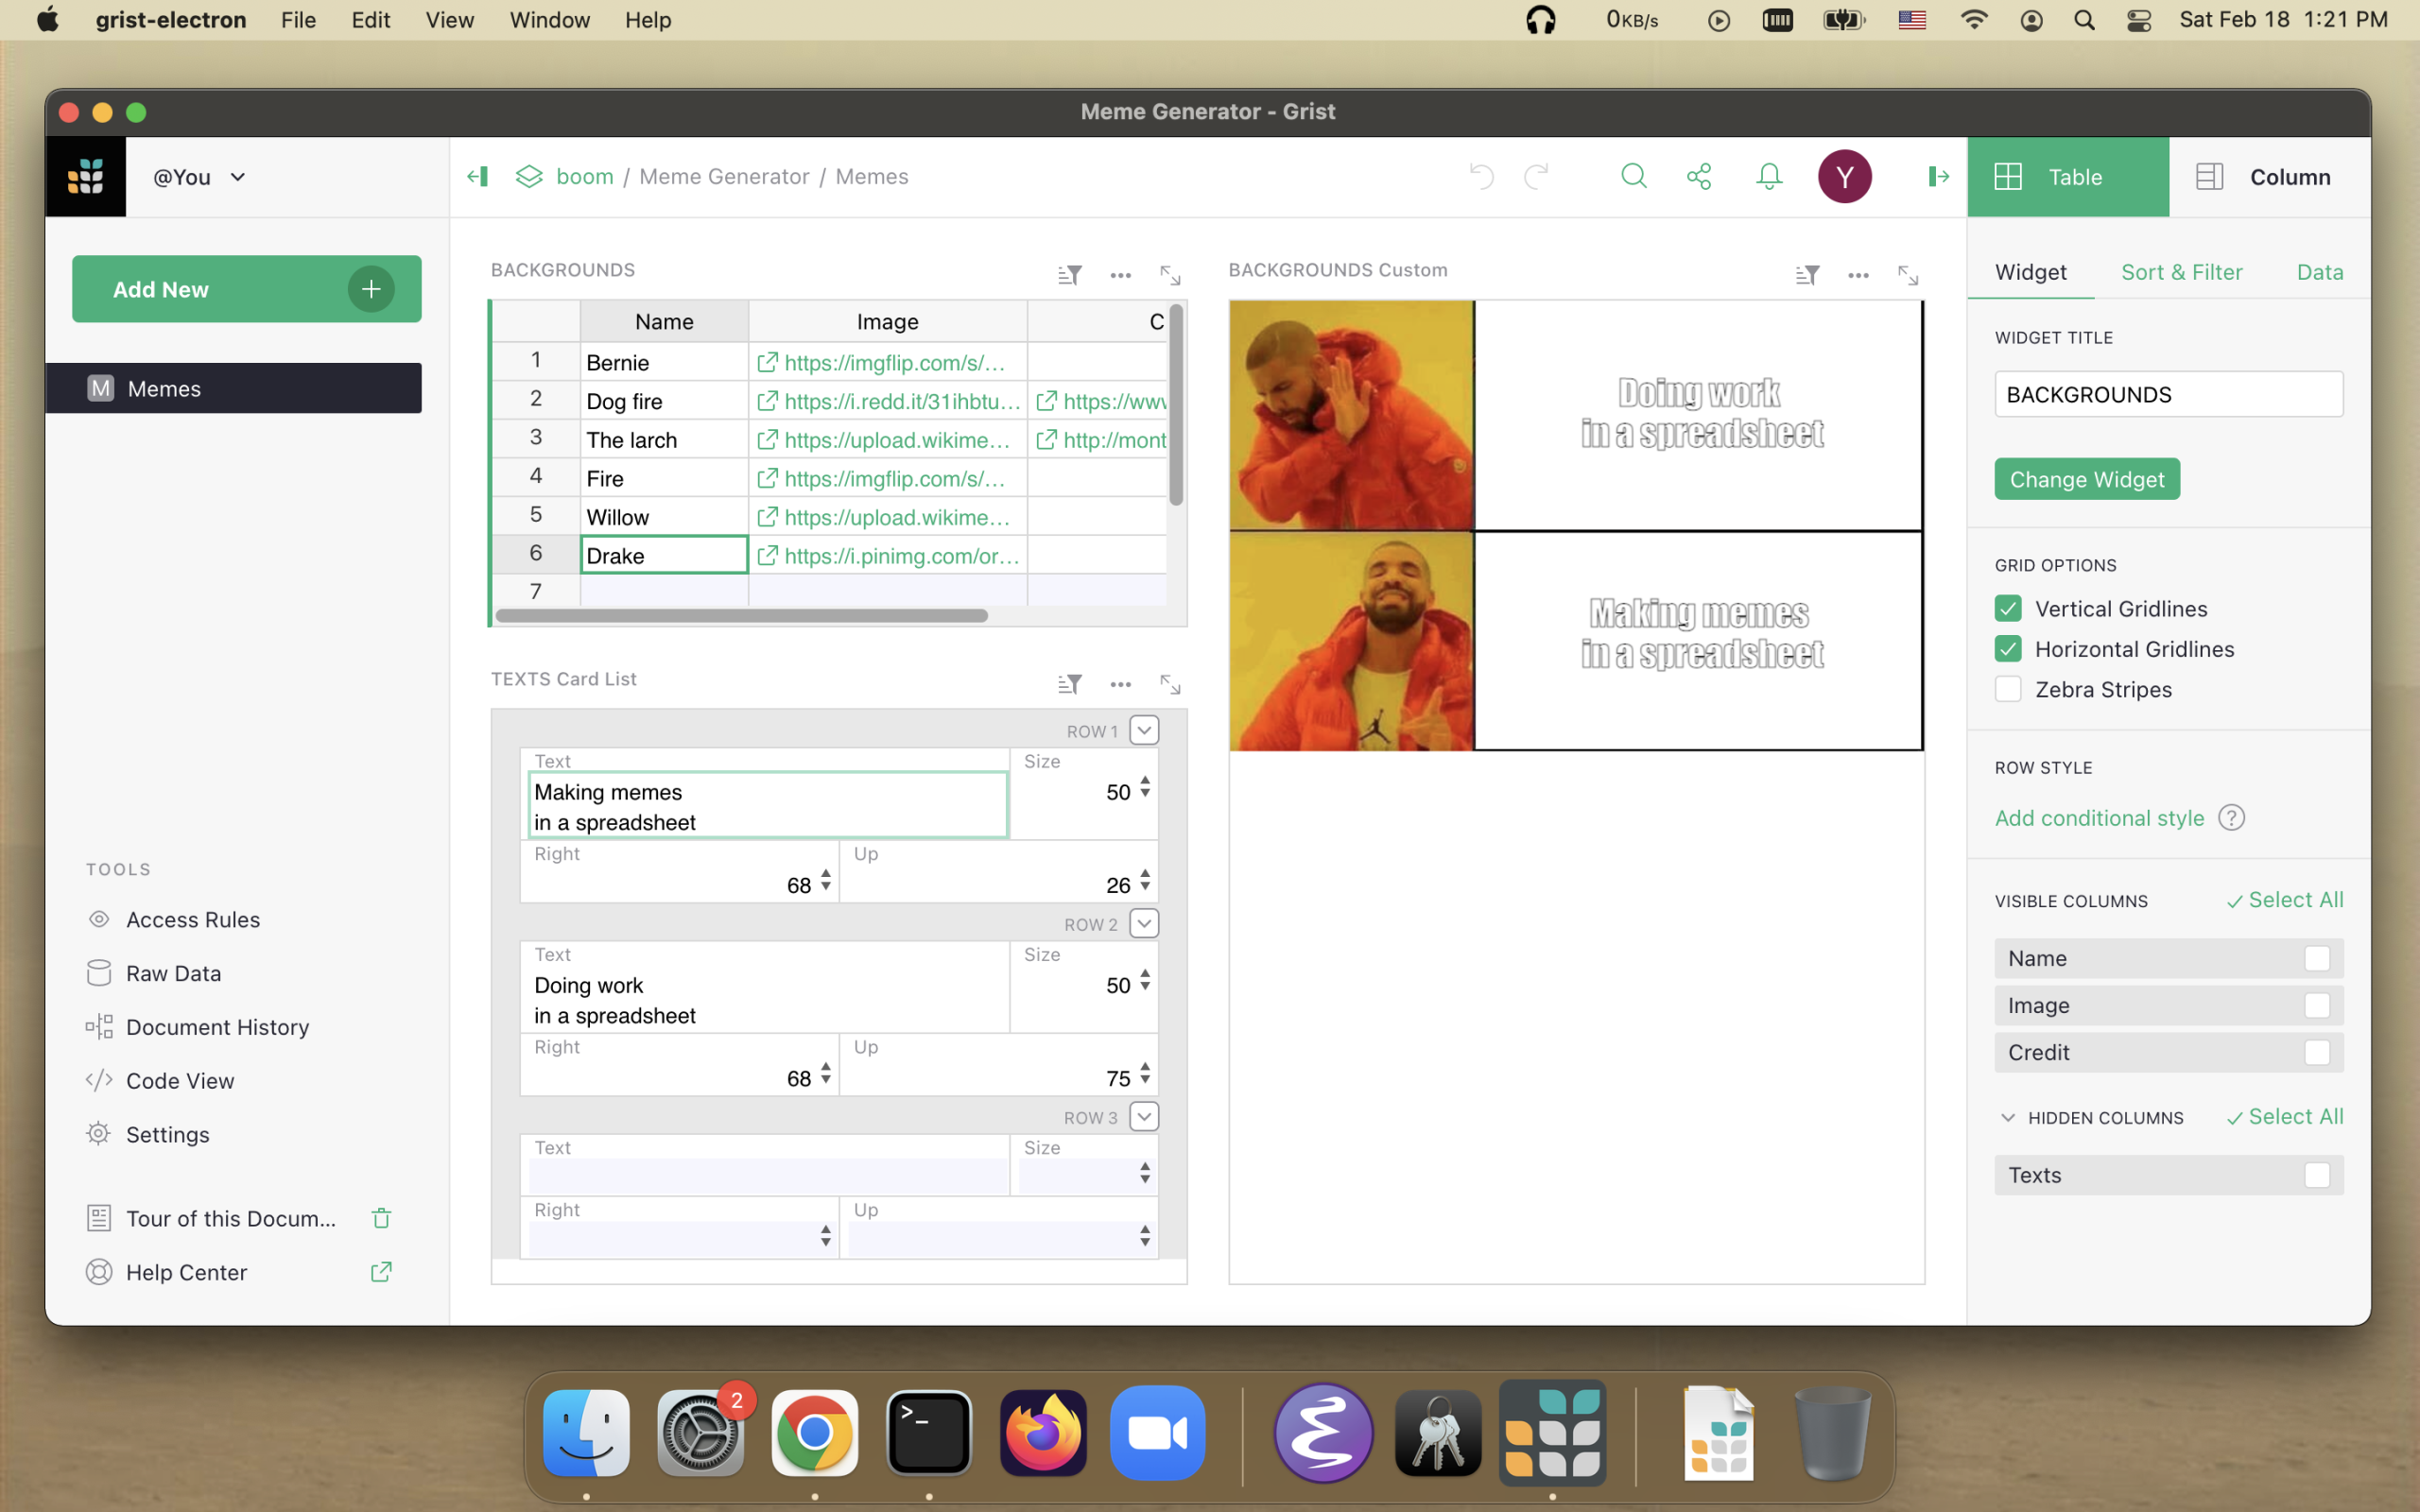Click the BACKGROUNDS table vertical scrollbar

(1176, 405)
